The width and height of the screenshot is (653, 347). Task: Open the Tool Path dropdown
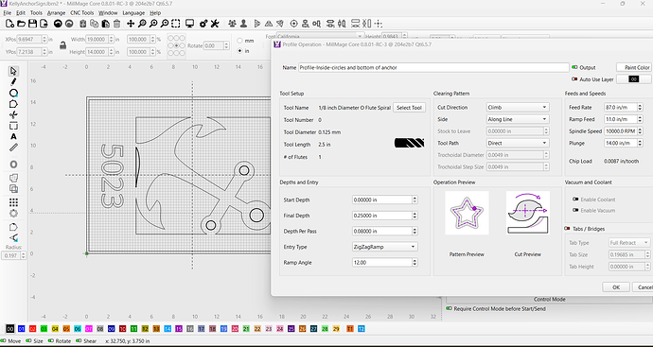click(x=518, y=143)
